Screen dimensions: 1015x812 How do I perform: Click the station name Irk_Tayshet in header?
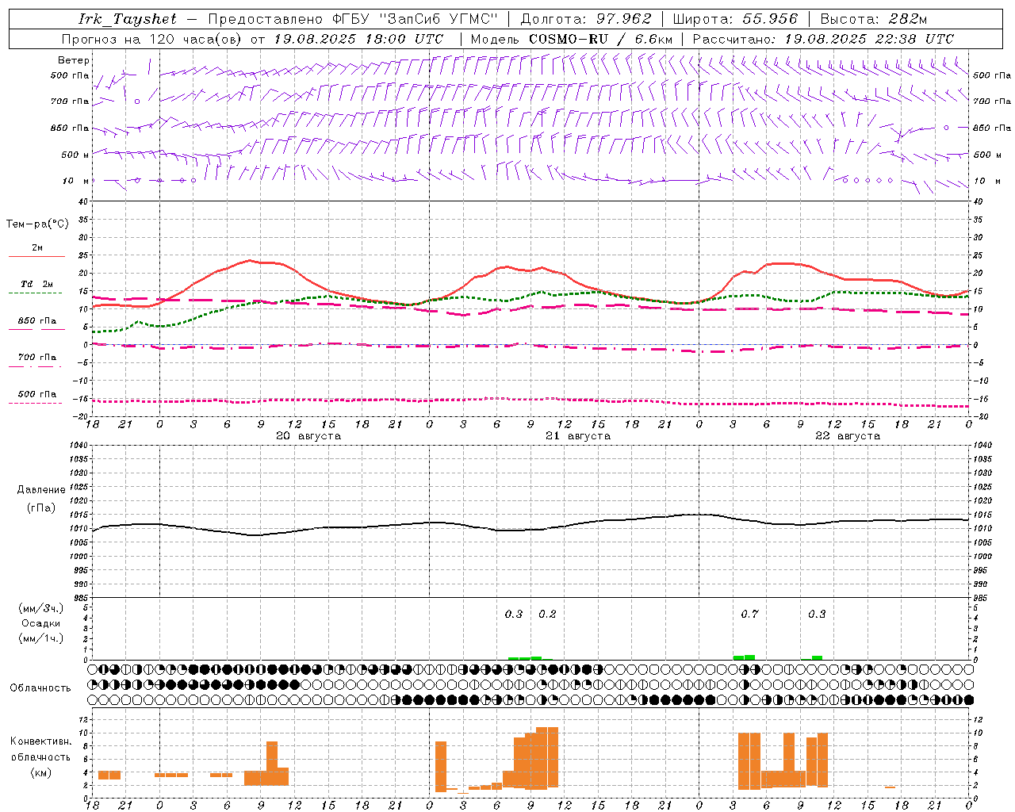pos(128,19)
